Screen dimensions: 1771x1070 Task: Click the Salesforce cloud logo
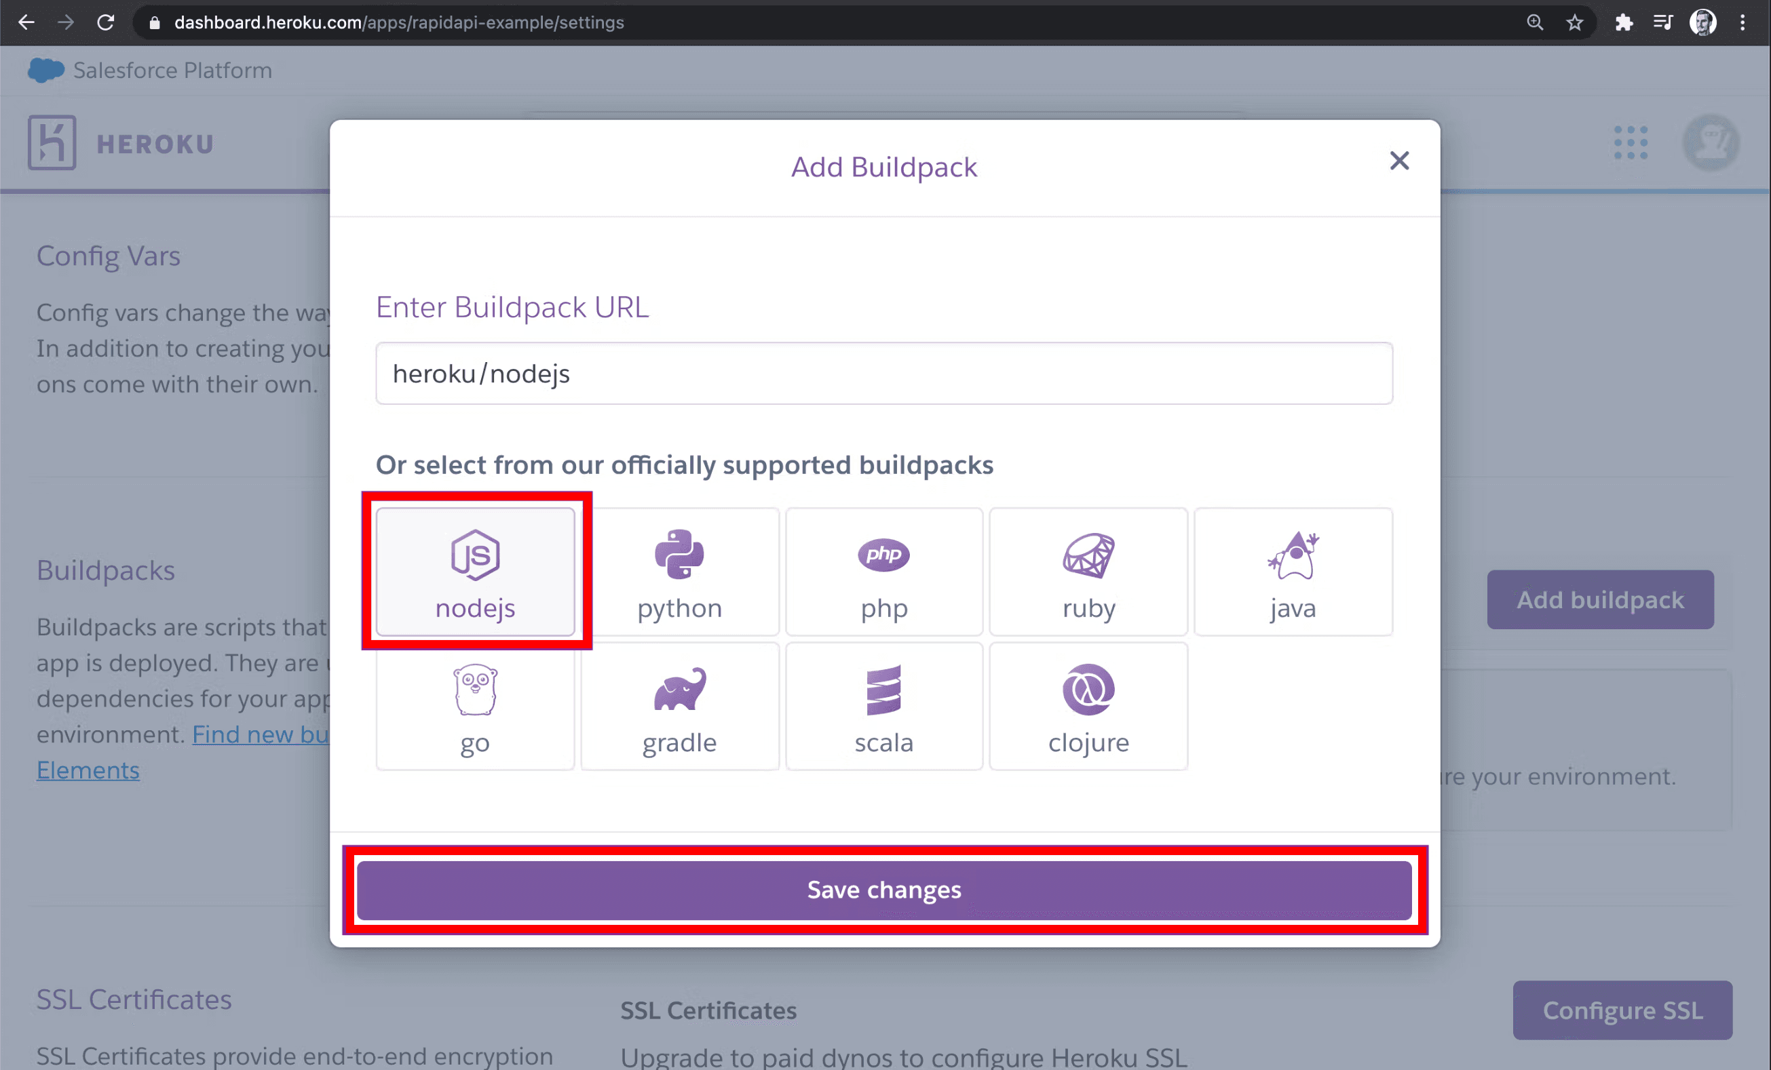coord(46,70)
